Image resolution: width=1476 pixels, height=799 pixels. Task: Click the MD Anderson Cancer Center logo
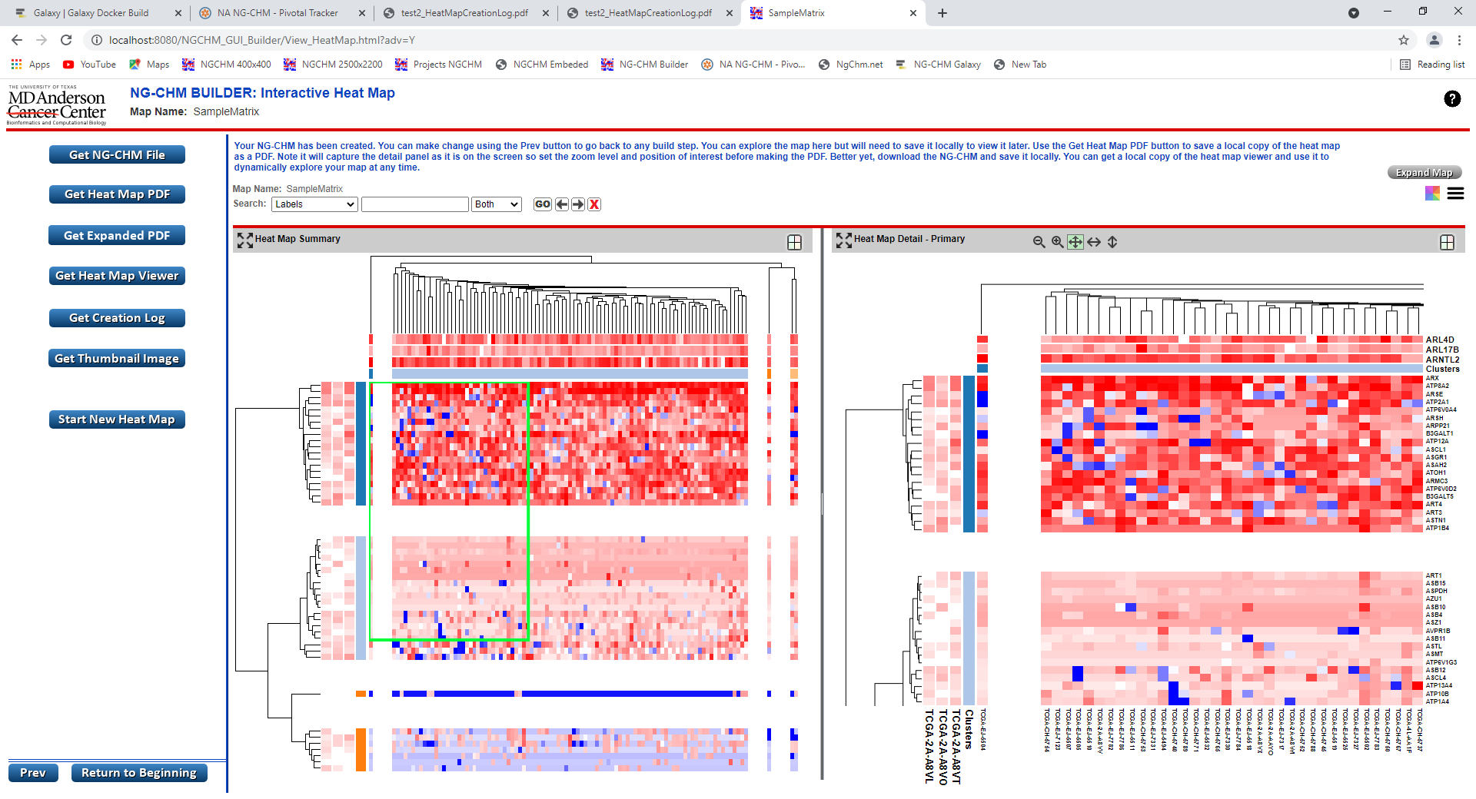(x=57, y=105)
